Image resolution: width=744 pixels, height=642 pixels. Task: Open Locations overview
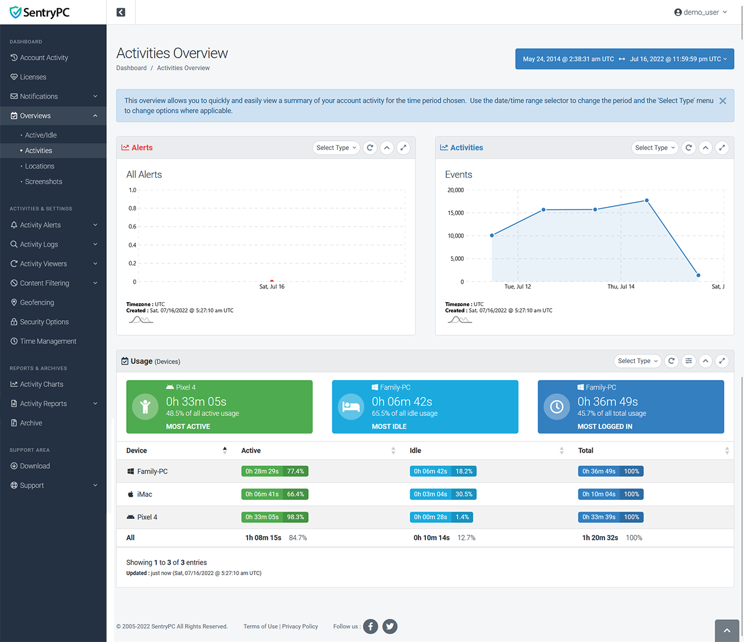[x=53, y=166]
